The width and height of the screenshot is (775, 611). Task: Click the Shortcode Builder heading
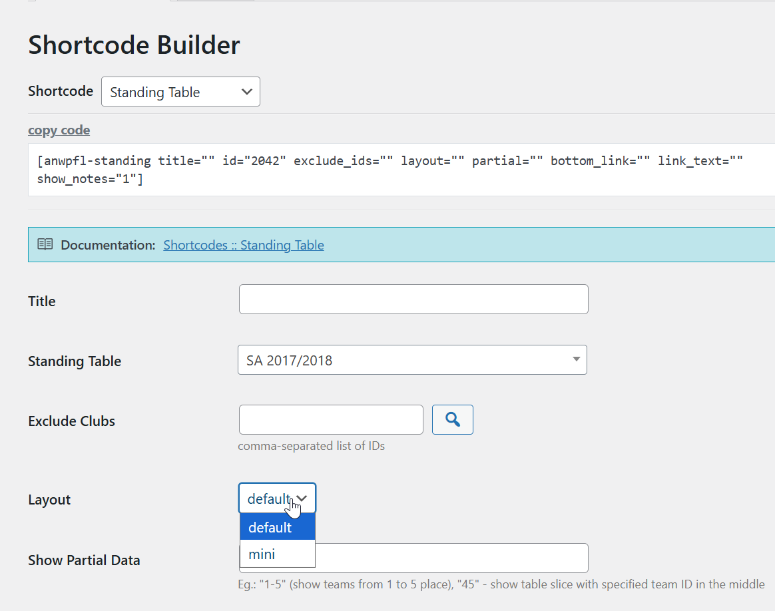coord(134,45)
